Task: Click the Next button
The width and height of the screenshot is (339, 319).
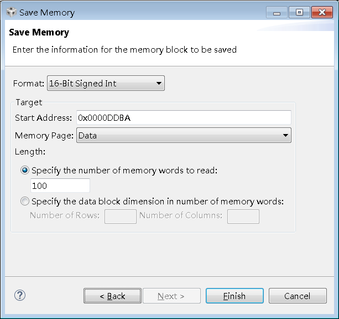Action: coord(171,296)
